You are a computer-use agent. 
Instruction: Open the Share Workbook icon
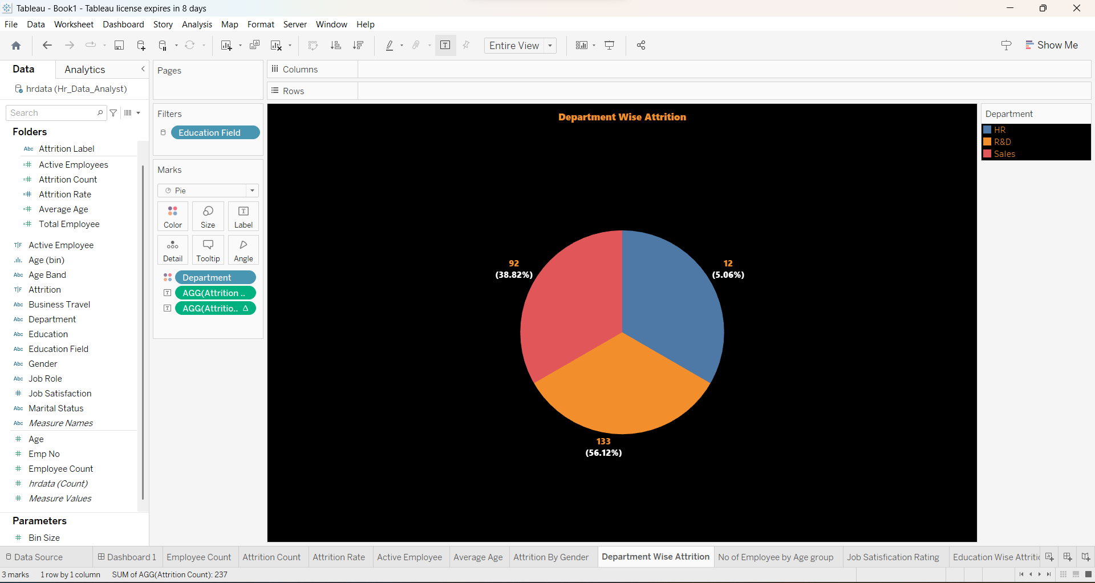coord(641,45)
